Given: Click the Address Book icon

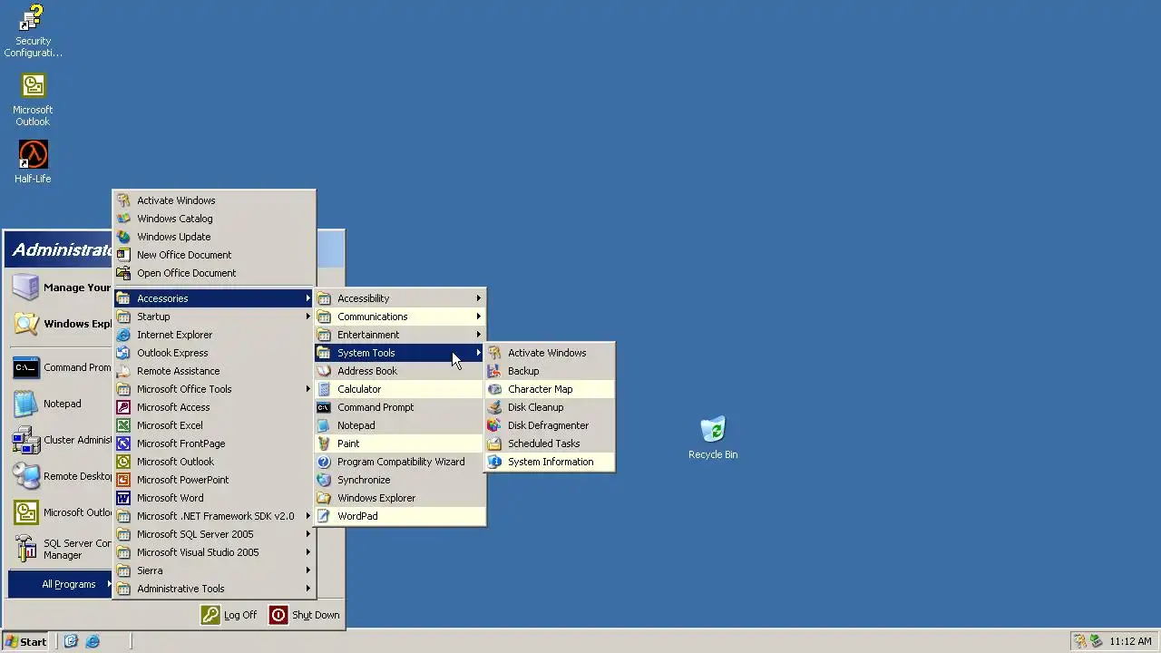Looking at the screenshot, I should coord(324,371).
